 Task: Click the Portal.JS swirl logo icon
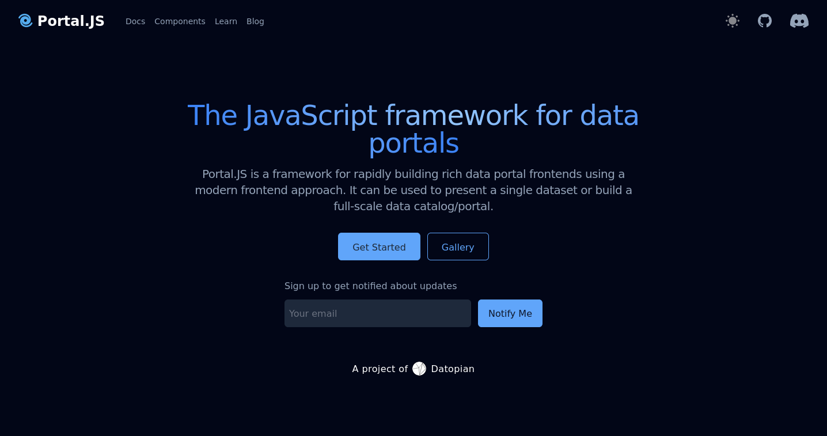[25, 21]
